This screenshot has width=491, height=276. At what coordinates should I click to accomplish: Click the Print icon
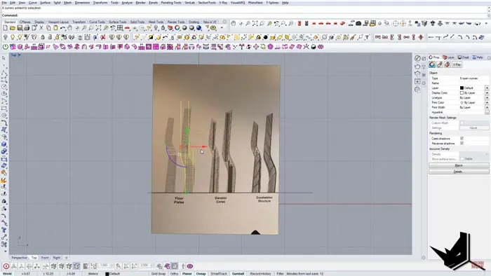tap(27, 28)
